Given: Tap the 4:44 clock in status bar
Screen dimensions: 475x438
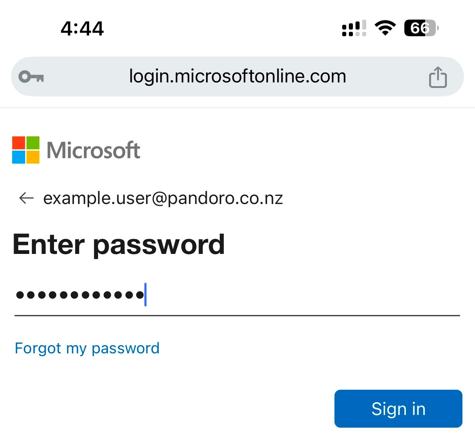Looking at the screenshot, I should point(82,28).
